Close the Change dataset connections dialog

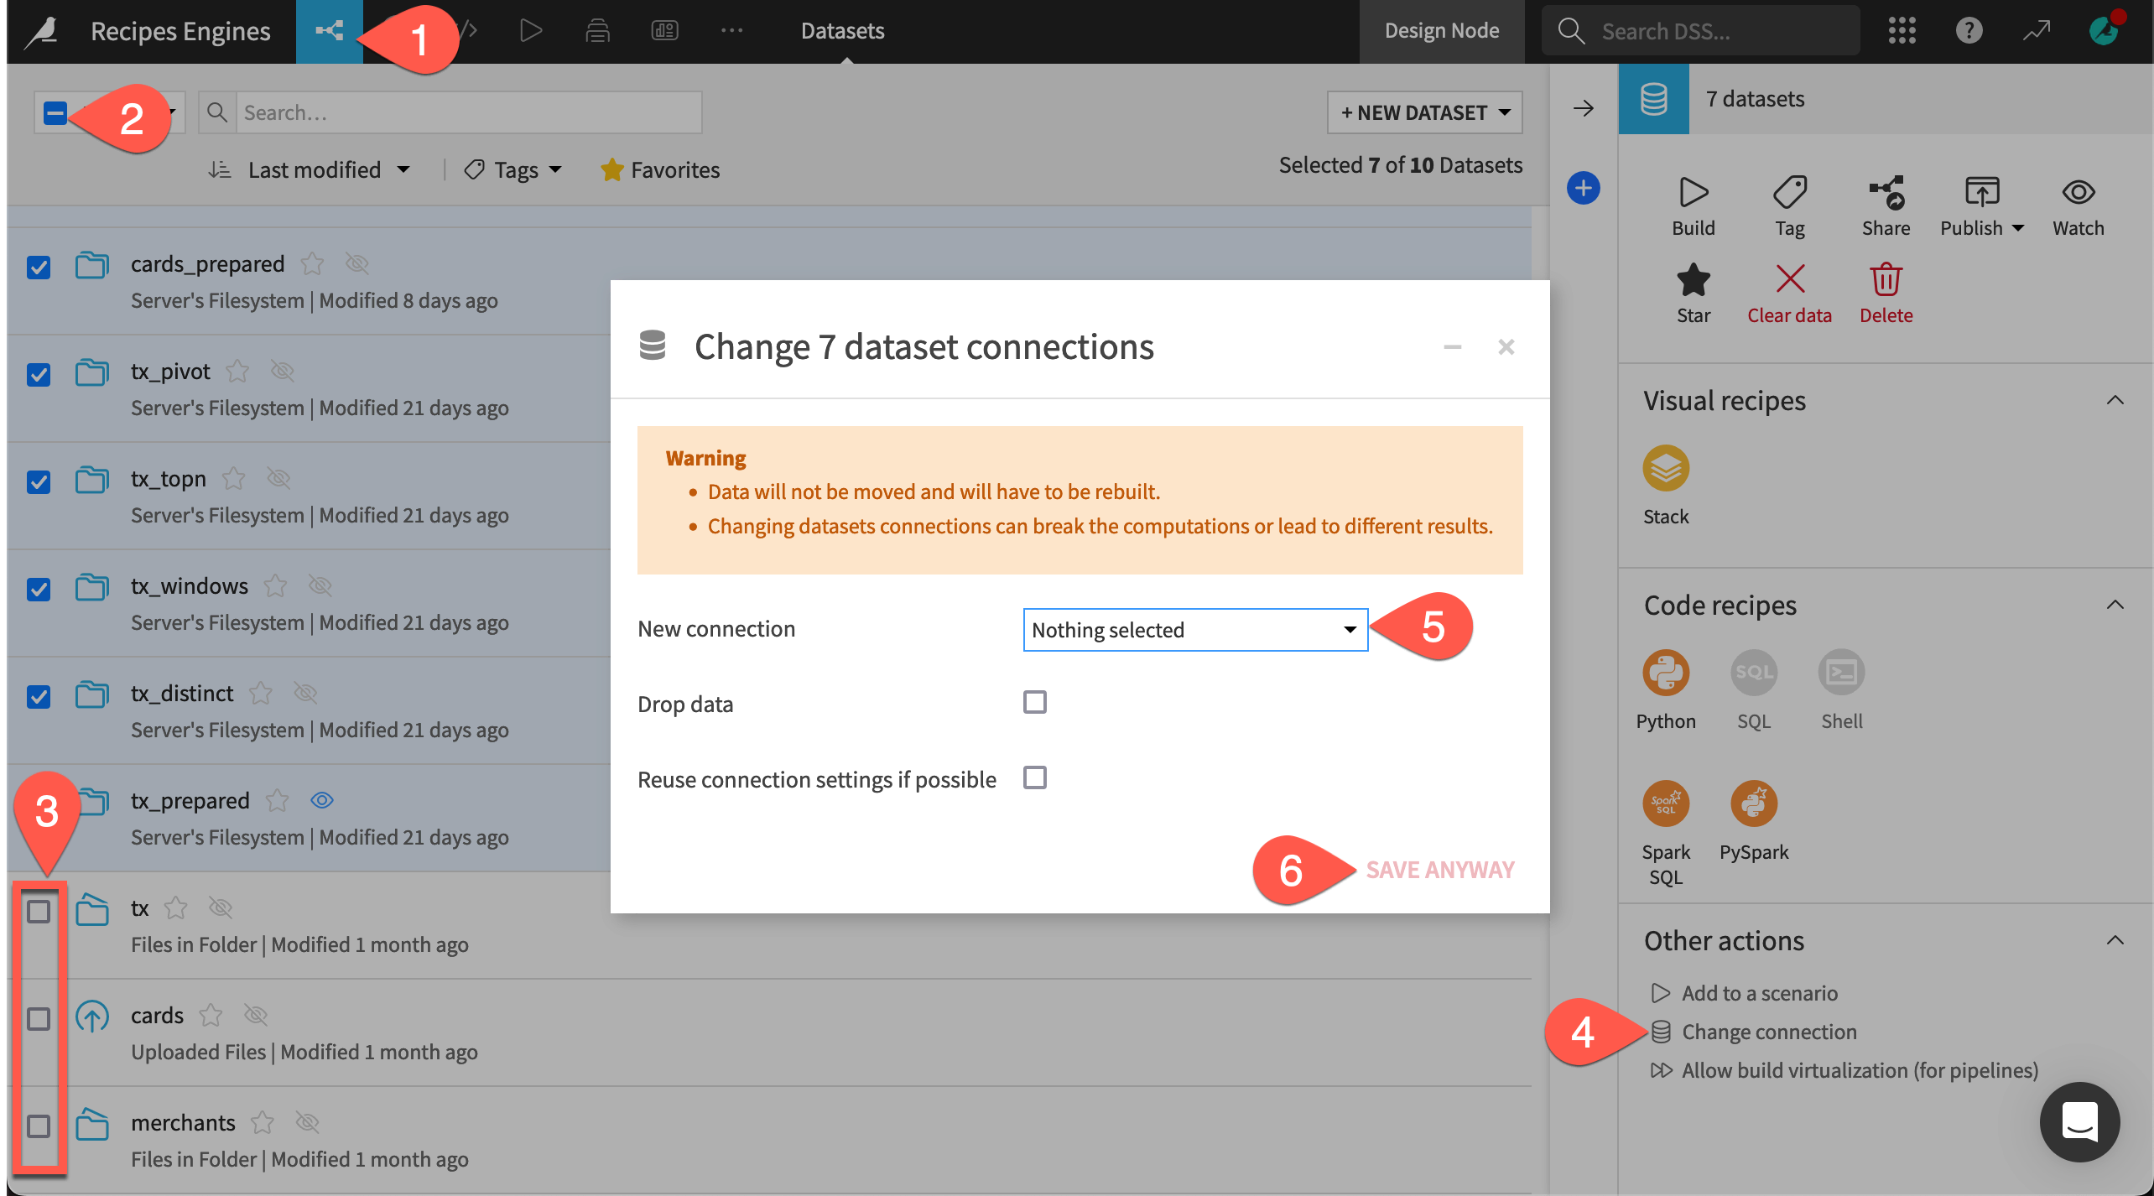coord(1506,346)
